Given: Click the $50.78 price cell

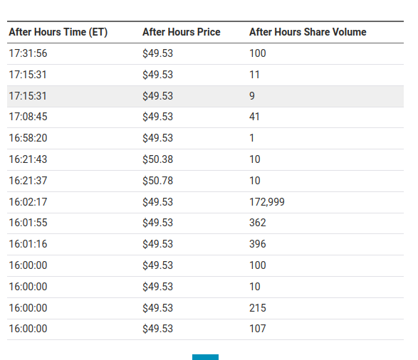Looking at the screenshot, I should [x=157, y=181].
